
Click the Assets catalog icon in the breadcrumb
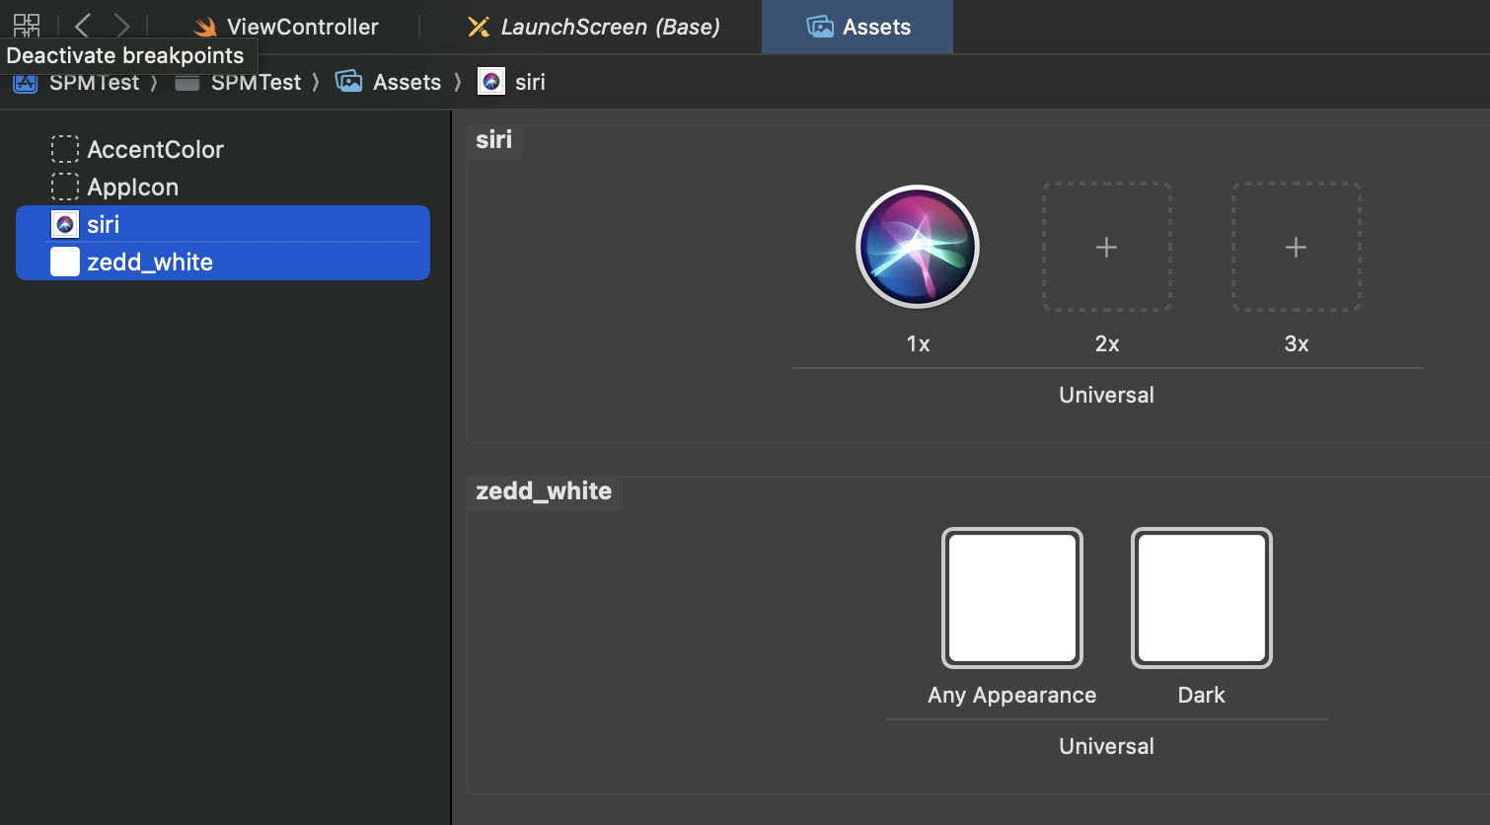349,82
